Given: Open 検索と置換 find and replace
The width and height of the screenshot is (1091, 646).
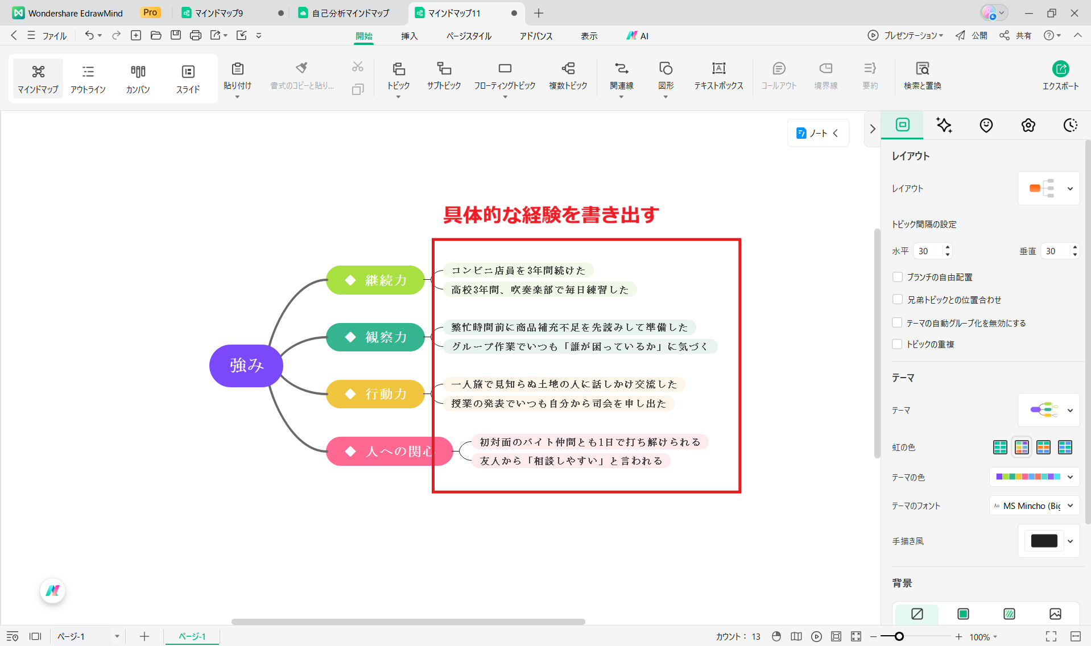Looking at the screenshot, I should tap(922, 77).
